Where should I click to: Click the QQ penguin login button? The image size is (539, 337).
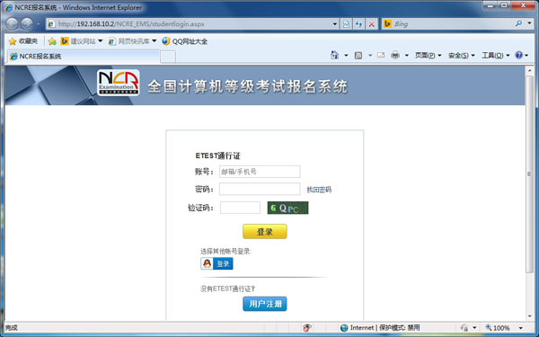tap(216, 263)
